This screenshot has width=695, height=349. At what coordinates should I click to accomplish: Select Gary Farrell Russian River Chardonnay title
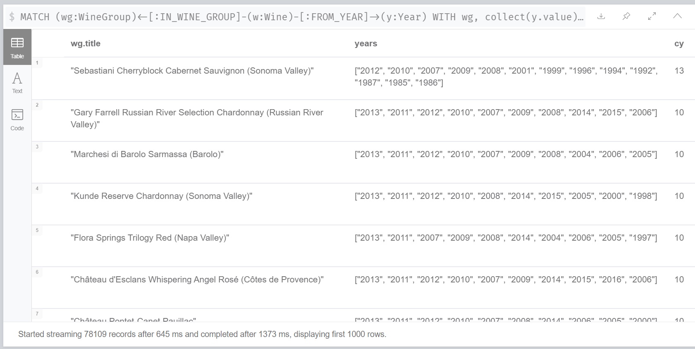197,118
